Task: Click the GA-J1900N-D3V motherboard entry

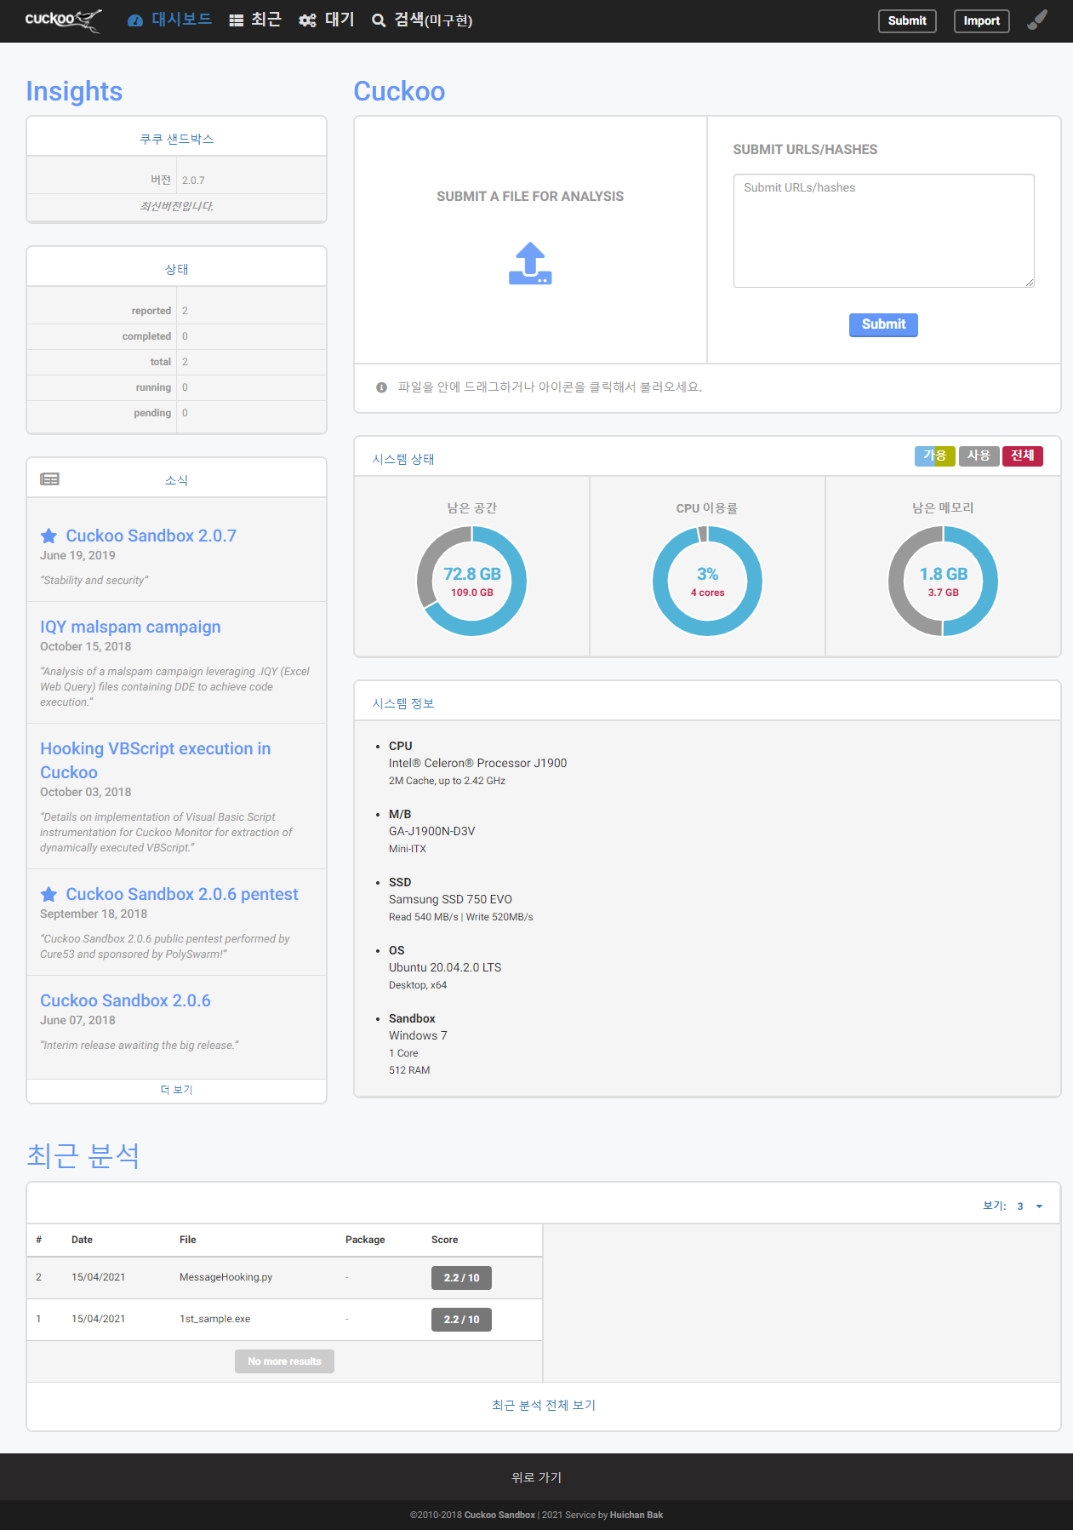Action: [431, 831]
